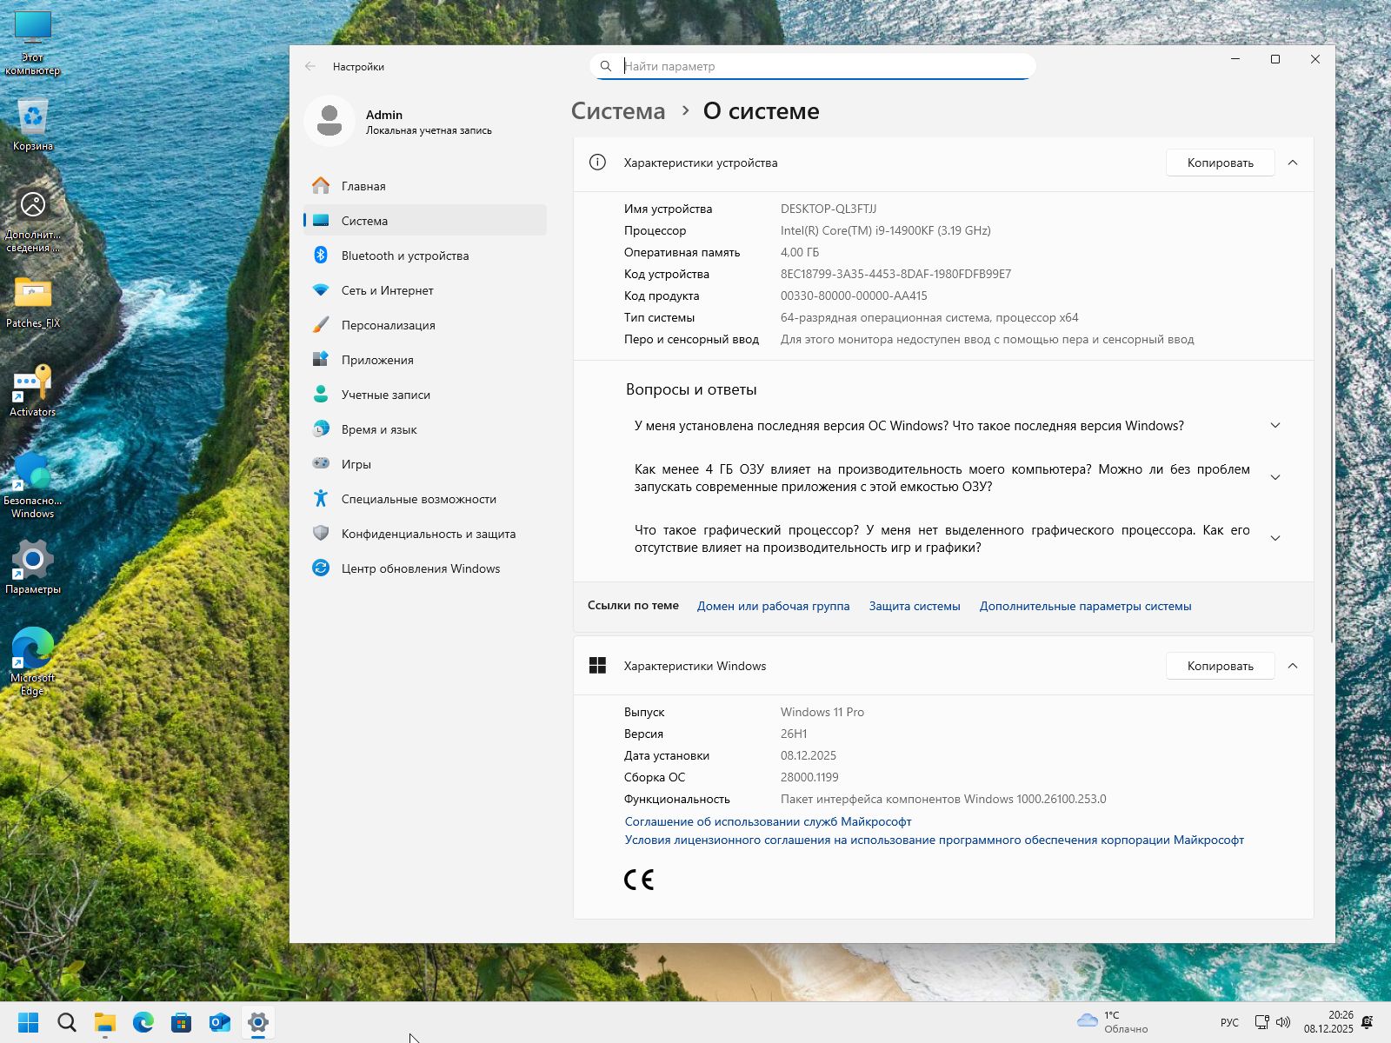Click the Games controller icon
The height and width of the screenshot is (1043, 1391).
pyautogui.click(x=321, y=463)
